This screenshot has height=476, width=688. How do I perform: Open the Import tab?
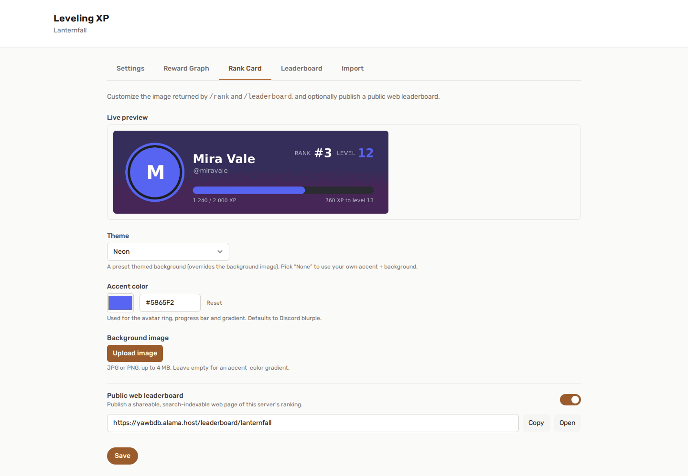coord(353,68)
